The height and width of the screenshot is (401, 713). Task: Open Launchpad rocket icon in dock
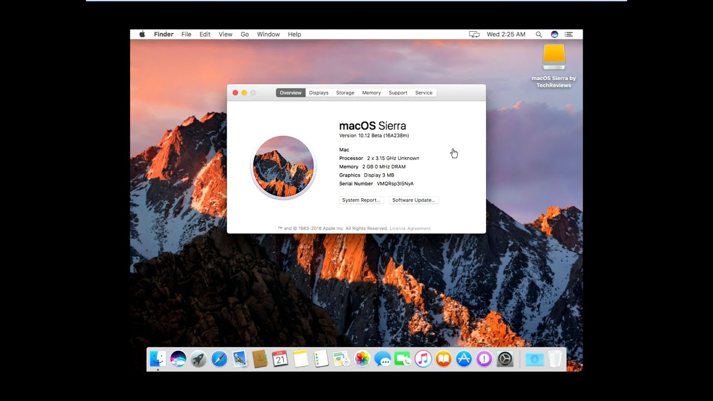tap(199, 359)
